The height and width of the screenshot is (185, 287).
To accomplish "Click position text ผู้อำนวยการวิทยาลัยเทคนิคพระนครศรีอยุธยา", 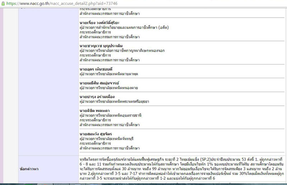I will [x=114, y=101].
